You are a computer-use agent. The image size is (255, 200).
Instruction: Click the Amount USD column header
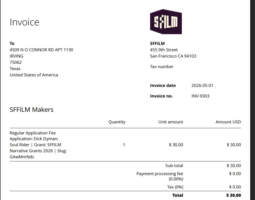pyautogui.click(x=228, y=122)
